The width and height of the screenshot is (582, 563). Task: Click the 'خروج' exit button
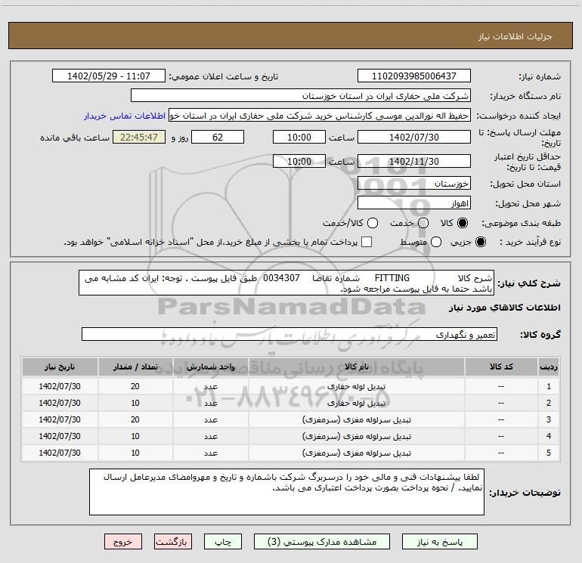click(x=122, y=542)
